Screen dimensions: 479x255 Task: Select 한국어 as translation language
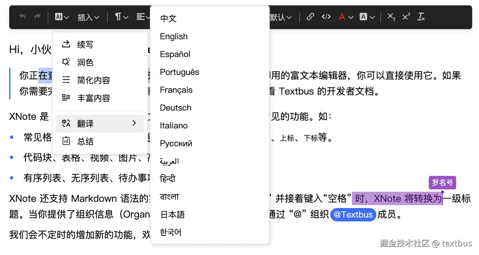coord(210,232)
